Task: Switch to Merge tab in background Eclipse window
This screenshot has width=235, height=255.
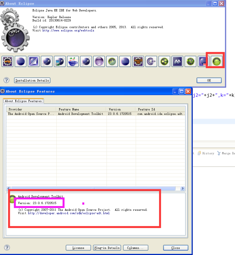Action: pyautogui.click(x=226, y=153)
